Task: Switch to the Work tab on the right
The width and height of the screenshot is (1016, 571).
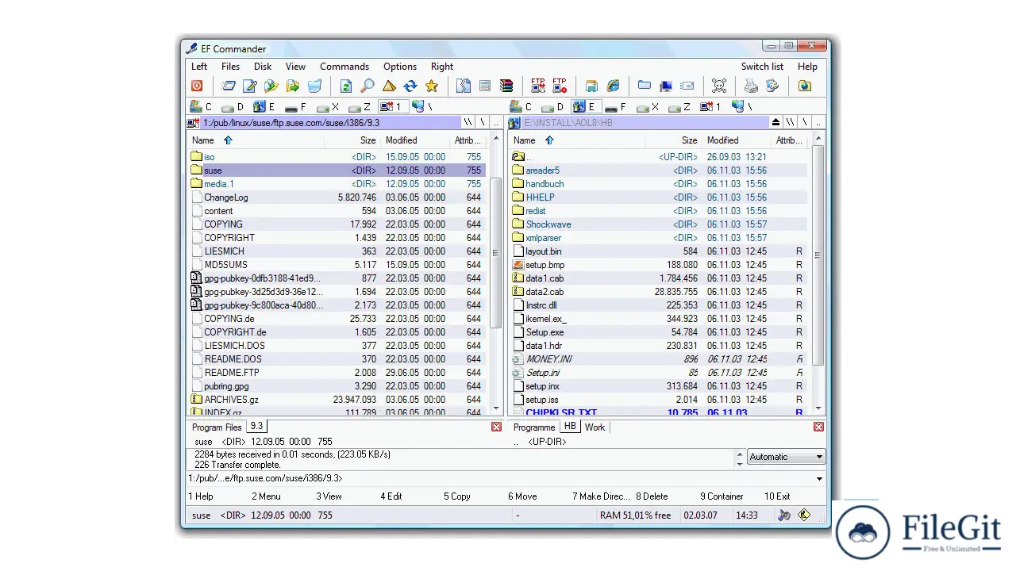Action: 595,427
